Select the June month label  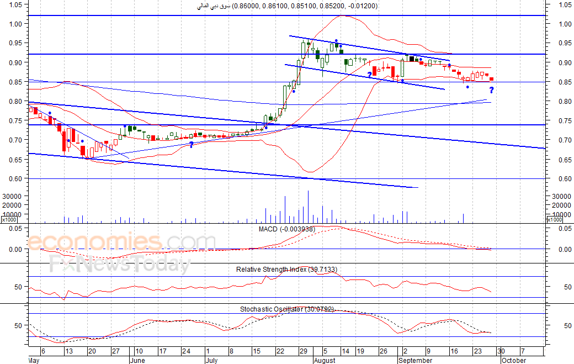click(x=137, y=360)
